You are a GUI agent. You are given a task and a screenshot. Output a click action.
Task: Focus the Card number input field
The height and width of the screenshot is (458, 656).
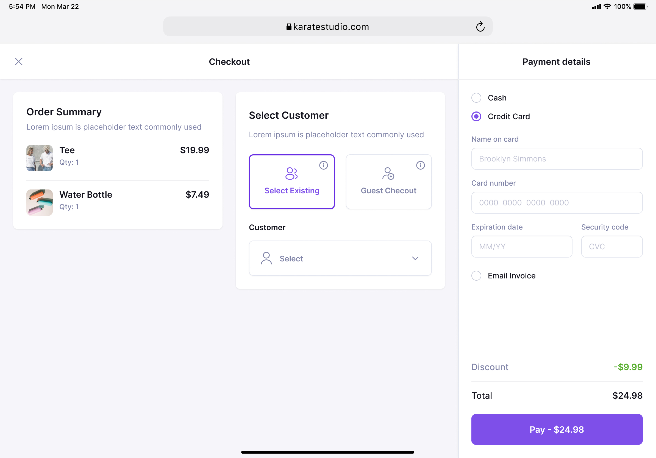point(557,202)
